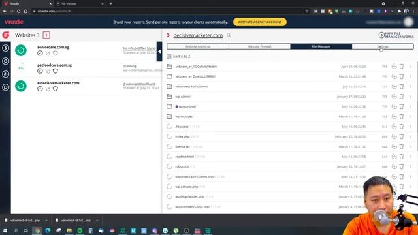The width and height of the screenshot is (418, 235).
Task: Open Windows Start menu
Action: [5, 230]
